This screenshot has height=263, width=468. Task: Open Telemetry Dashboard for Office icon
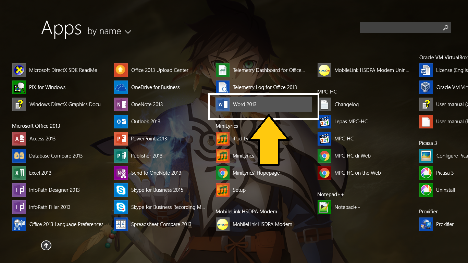[223, 70]
